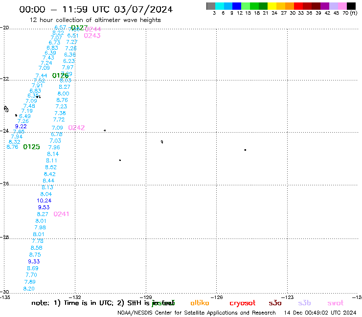Click the dark blue 12 ft swatch
Viewport: 362px width, 317px height.
(237, 6)
